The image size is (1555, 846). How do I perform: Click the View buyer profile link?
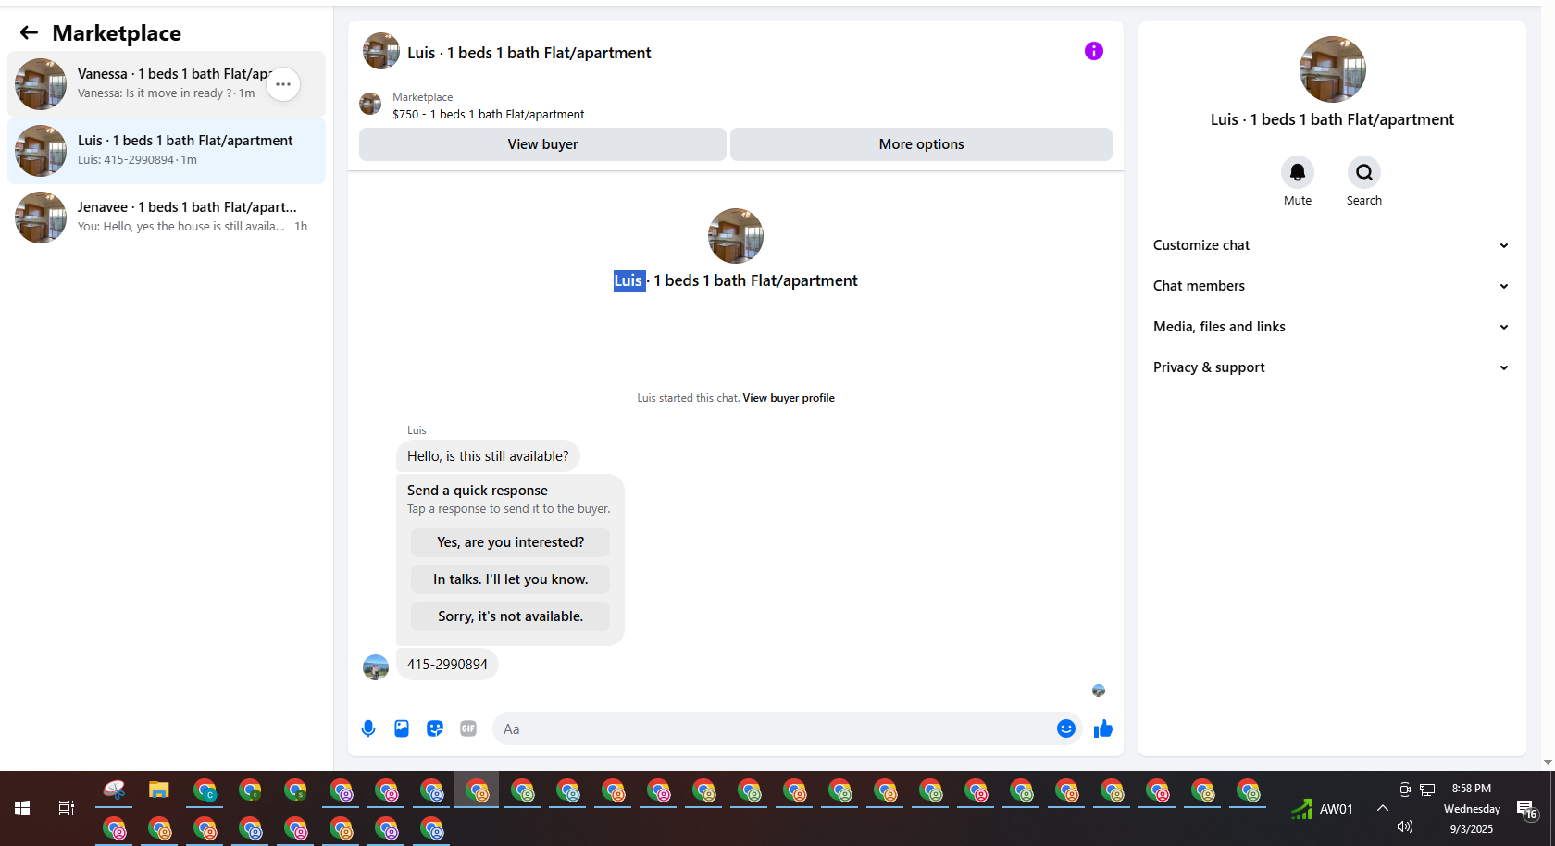click(x=789, y=398)
